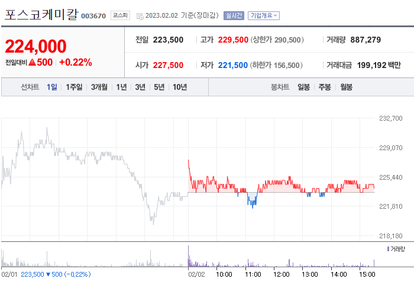Click the 코스피 market badge
This screenshot has width=414, height=282.
coord(120,15)
